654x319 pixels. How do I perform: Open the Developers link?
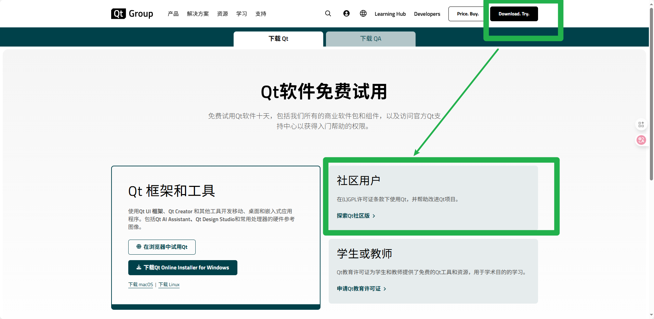click(x=427, y=14)
